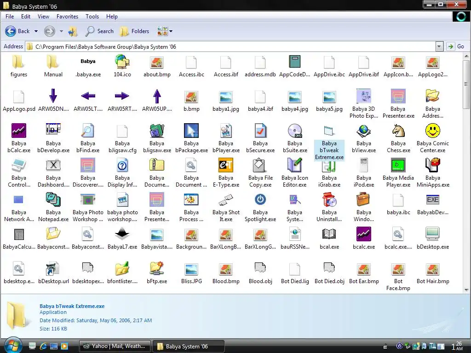Open the File menu

click(10, 17)
